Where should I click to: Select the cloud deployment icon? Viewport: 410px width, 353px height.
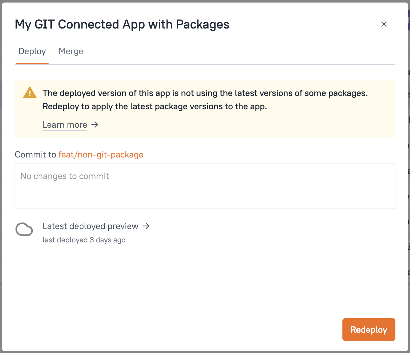(x=24, y=229)
